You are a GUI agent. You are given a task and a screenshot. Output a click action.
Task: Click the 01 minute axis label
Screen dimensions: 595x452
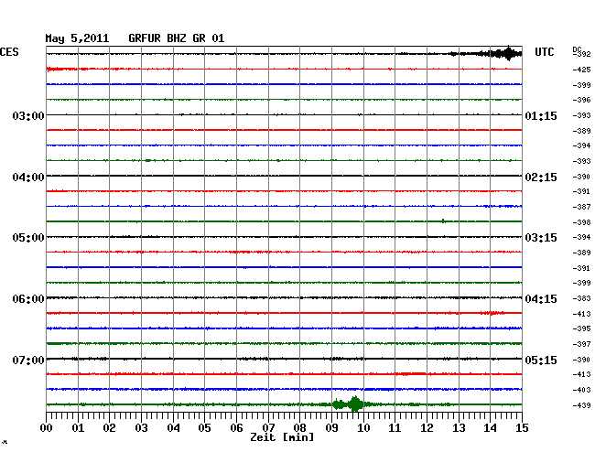[78, 428]
